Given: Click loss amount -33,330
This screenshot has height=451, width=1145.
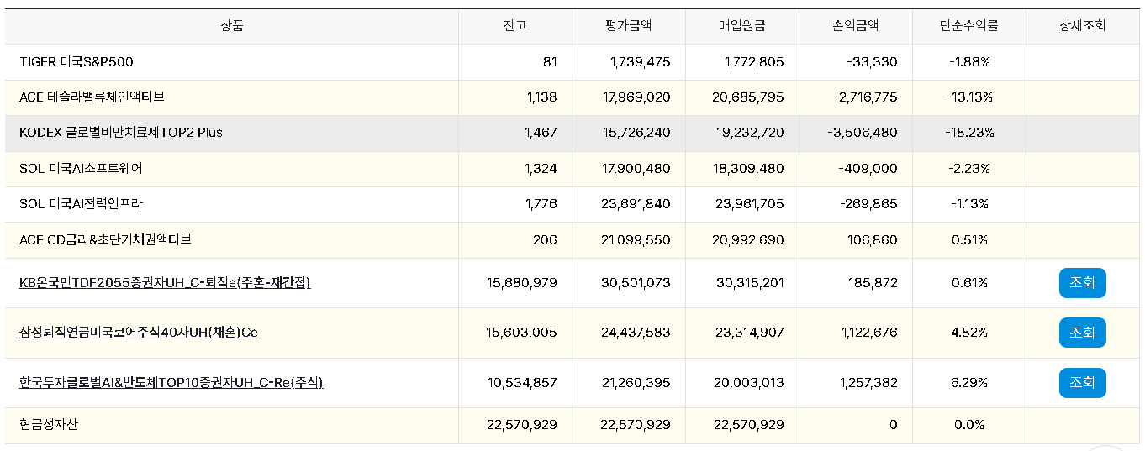Looking at the screenshot, I should 873,62.
